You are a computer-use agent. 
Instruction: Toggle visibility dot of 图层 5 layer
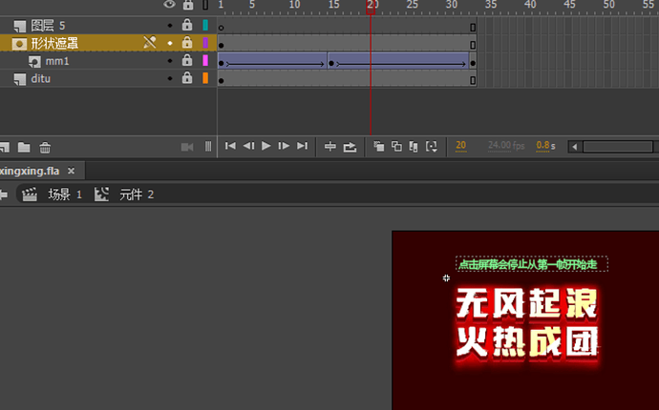pos(170,26)
